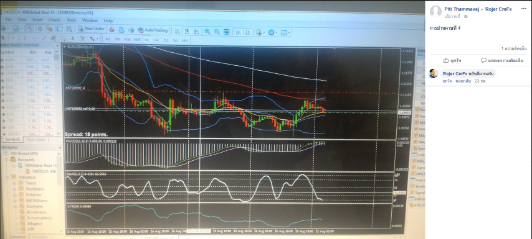
Task: Zoom in the chart with magnifier plus
Action: pos(207,32)
